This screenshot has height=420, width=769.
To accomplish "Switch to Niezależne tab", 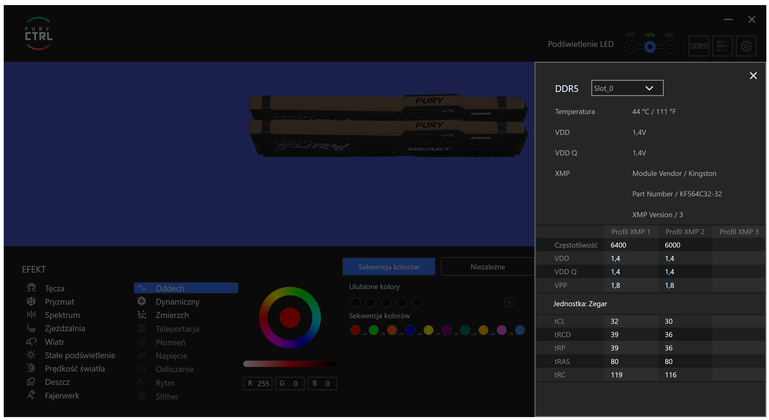I will 487,267.
